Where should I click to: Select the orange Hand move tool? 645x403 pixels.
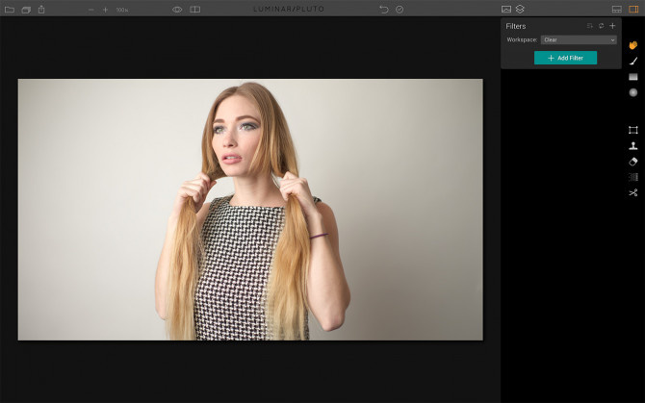pos(633,45)
